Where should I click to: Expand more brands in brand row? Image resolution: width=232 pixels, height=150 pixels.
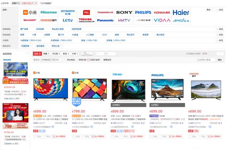coord(210,10)
